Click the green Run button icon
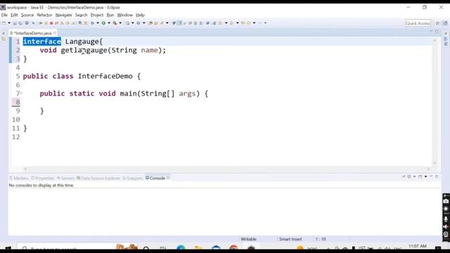 tap(103, 23)
